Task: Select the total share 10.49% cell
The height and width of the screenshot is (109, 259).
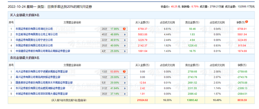Action: (217, 100)
